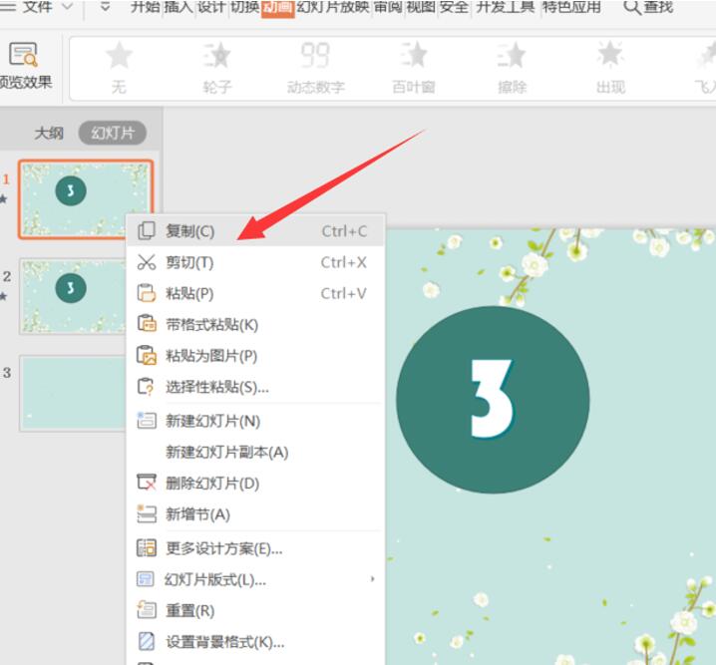Click the paste icon beside 粘贴(P)
The image size is (716, 665).
(147, 293)
